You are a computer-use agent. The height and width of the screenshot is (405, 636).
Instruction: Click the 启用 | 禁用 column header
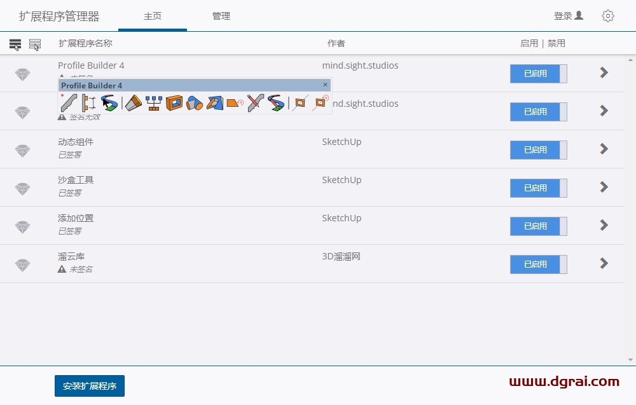pos(543,43)
